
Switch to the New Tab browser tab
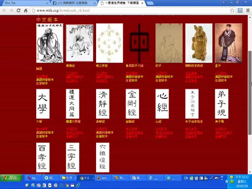[25, 3]
